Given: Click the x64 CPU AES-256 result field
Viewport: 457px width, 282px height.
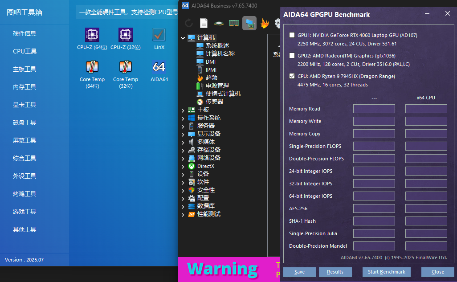Looking at the screenshot, I should [426, 208].
